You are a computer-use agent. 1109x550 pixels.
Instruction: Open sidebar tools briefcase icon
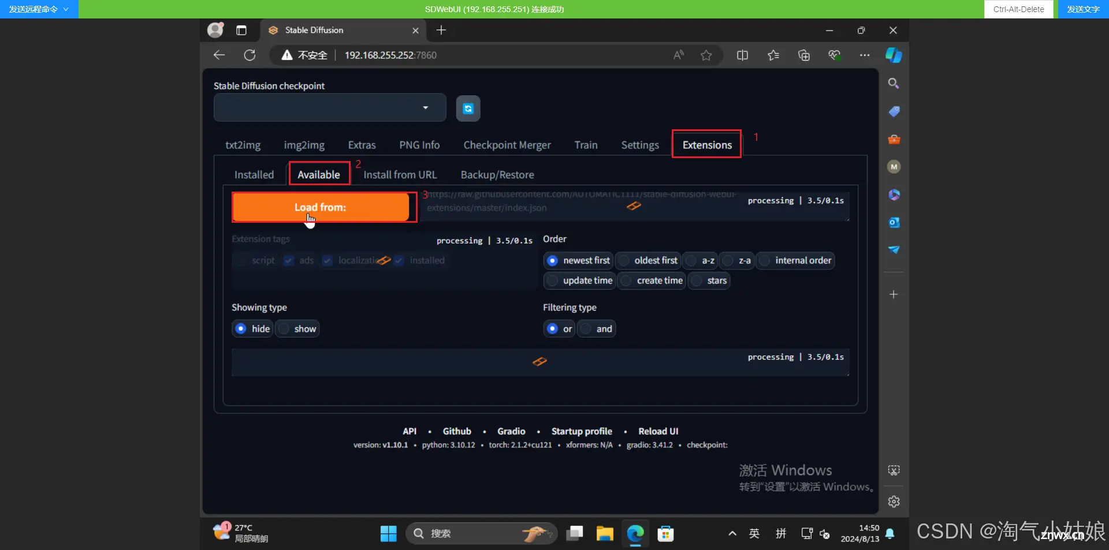[894, 139]
